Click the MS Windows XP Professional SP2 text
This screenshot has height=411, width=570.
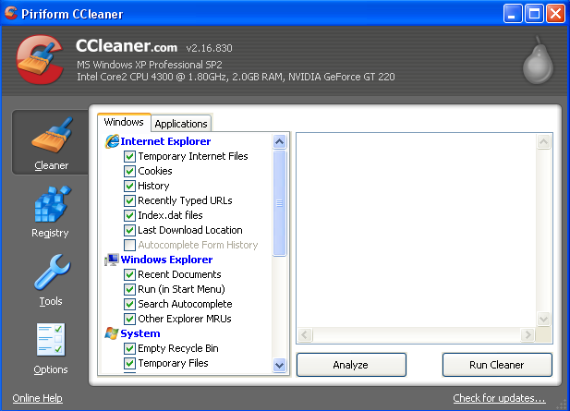pos(150,65)
